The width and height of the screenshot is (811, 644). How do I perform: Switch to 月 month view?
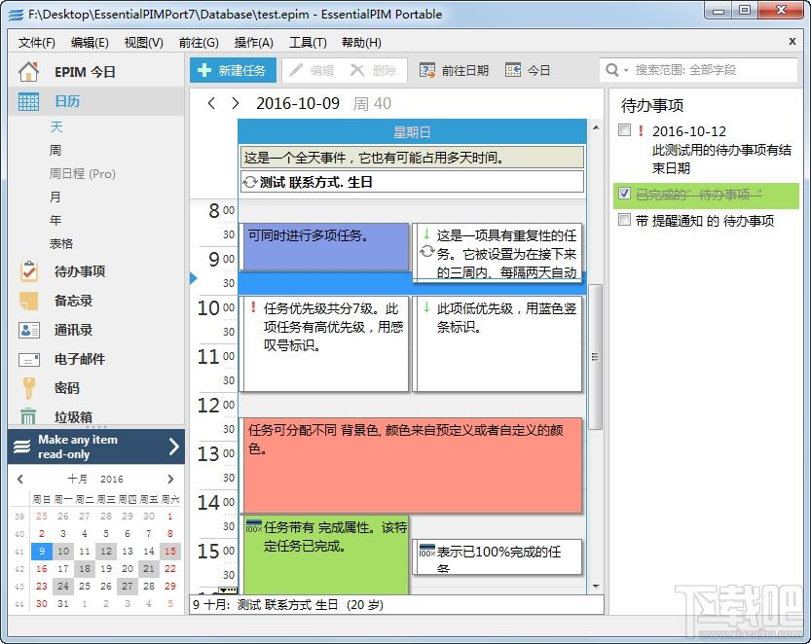[55, 197]
